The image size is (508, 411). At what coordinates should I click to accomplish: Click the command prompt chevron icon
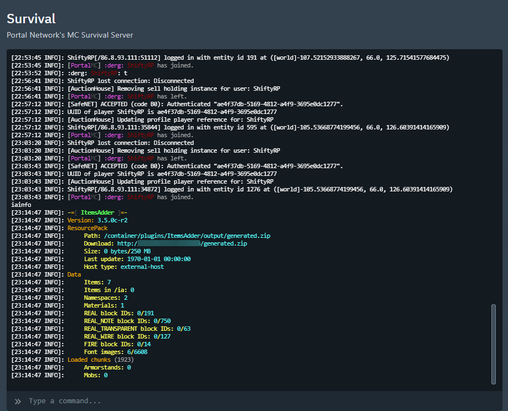(17, 401)
